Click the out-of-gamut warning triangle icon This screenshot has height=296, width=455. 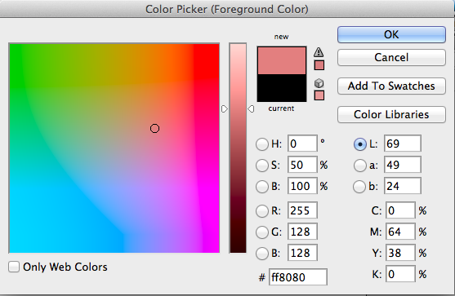click(319, 52)
